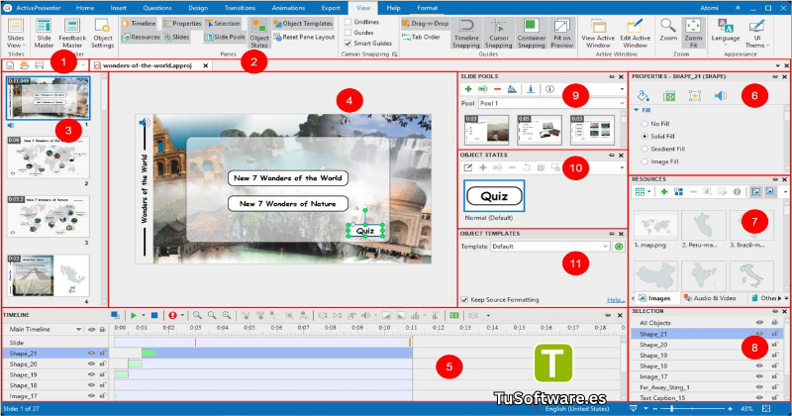Toggle the Object Templates pane button

pyautogui.click(x=303, y=23)
